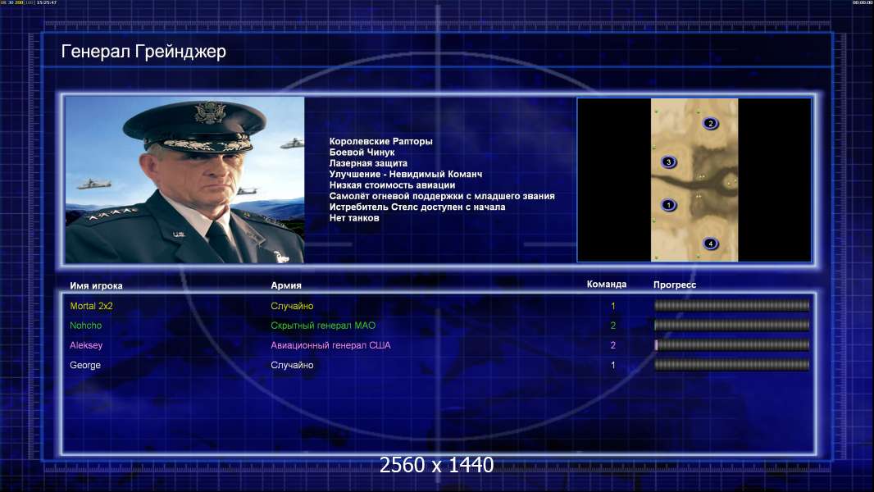Click 'Имя игрока' column header

pyautogui.click(x=96, y=286)
